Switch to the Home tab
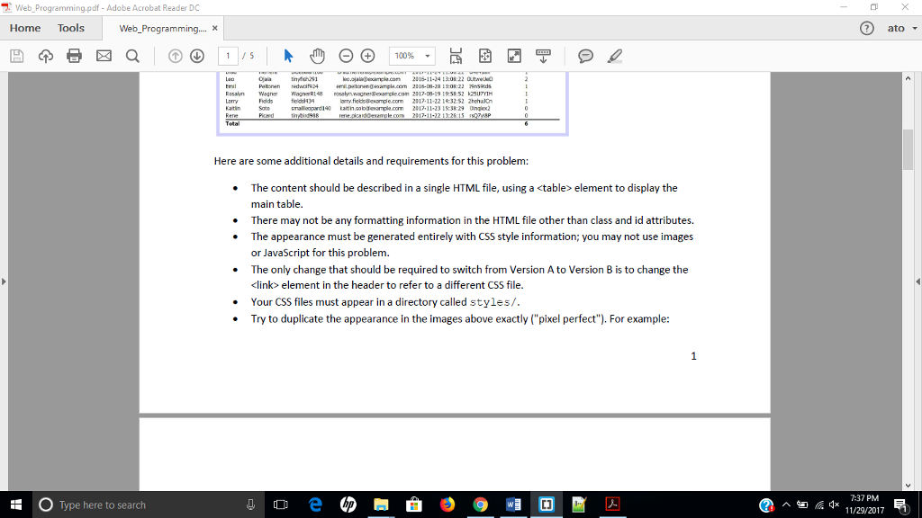Image resolution: width=922 pixels, height=518 pixels. click(24, 28)
